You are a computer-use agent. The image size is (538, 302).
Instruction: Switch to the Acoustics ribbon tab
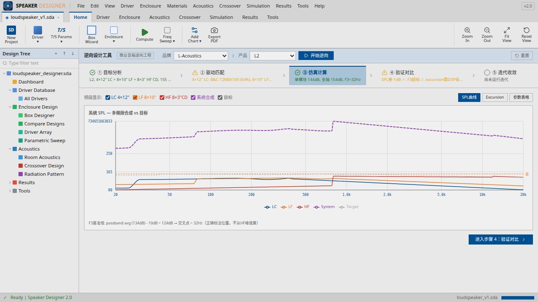(160, 17)
